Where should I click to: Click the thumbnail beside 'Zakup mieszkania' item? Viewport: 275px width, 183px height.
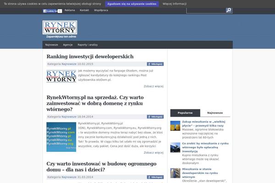click(175, 126)
